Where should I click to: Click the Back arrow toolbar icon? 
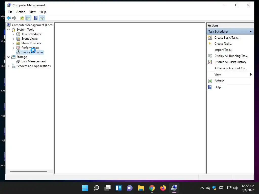9,18
